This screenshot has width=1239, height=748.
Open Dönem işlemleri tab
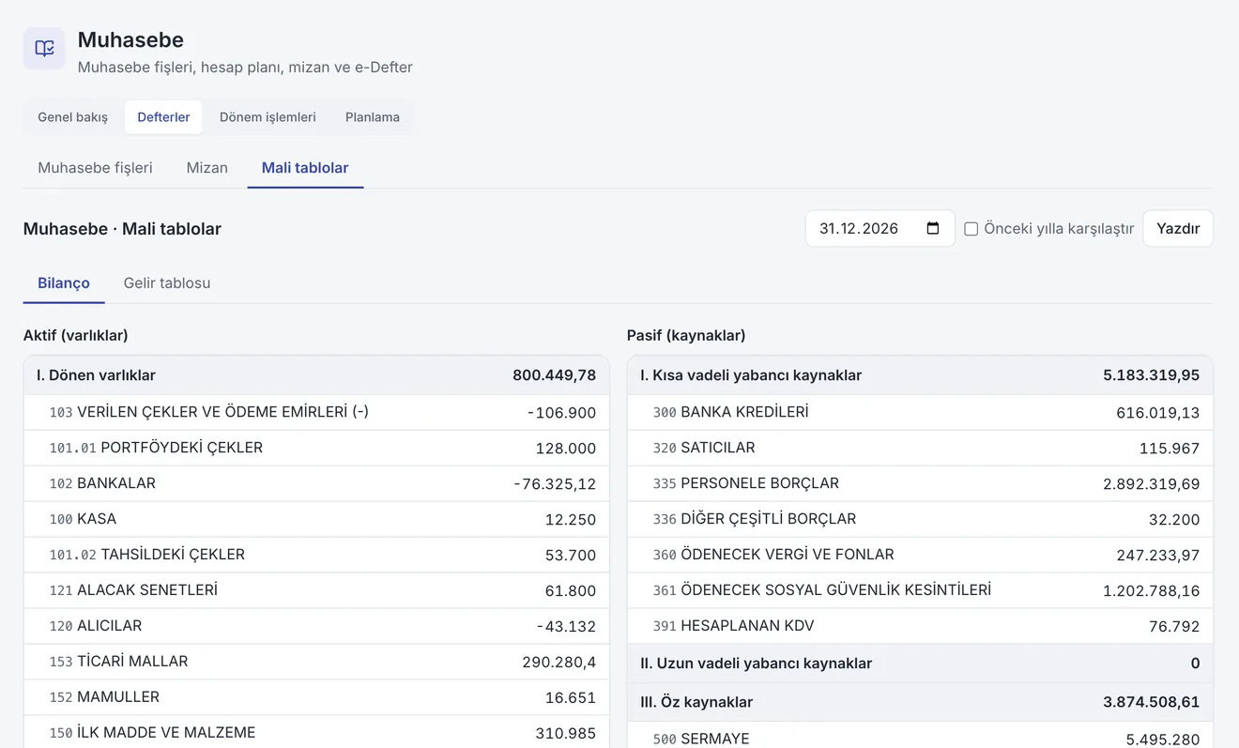coord(268,117)
